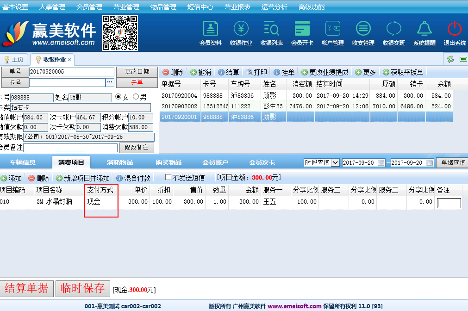Click the 收银列表 cashier list icon

[271, 29]
